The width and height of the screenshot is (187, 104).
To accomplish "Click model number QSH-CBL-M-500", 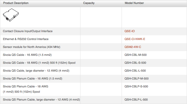I will [136, 55].
